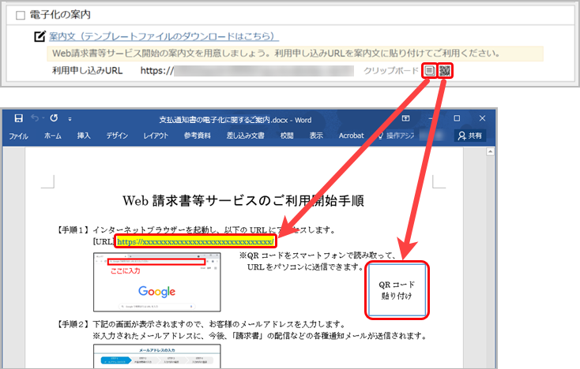
Task: Open the 案内文 template download link
Action: point(164,36)
